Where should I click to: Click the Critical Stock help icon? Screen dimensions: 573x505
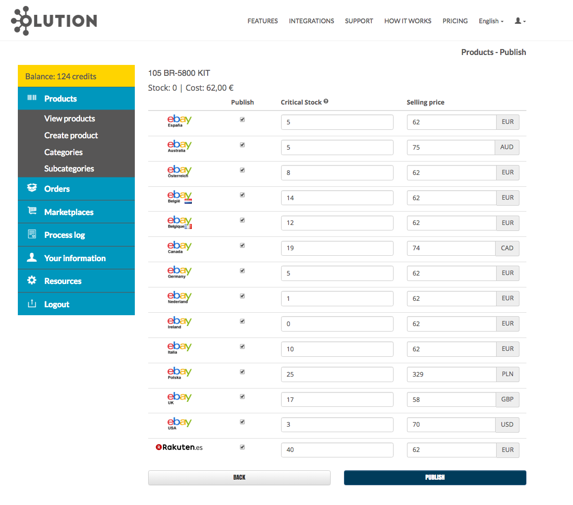pos(326,101)
